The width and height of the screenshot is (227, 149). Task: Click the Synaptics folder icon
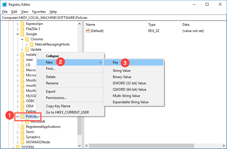pyautogui.click(x=22, y=137)
